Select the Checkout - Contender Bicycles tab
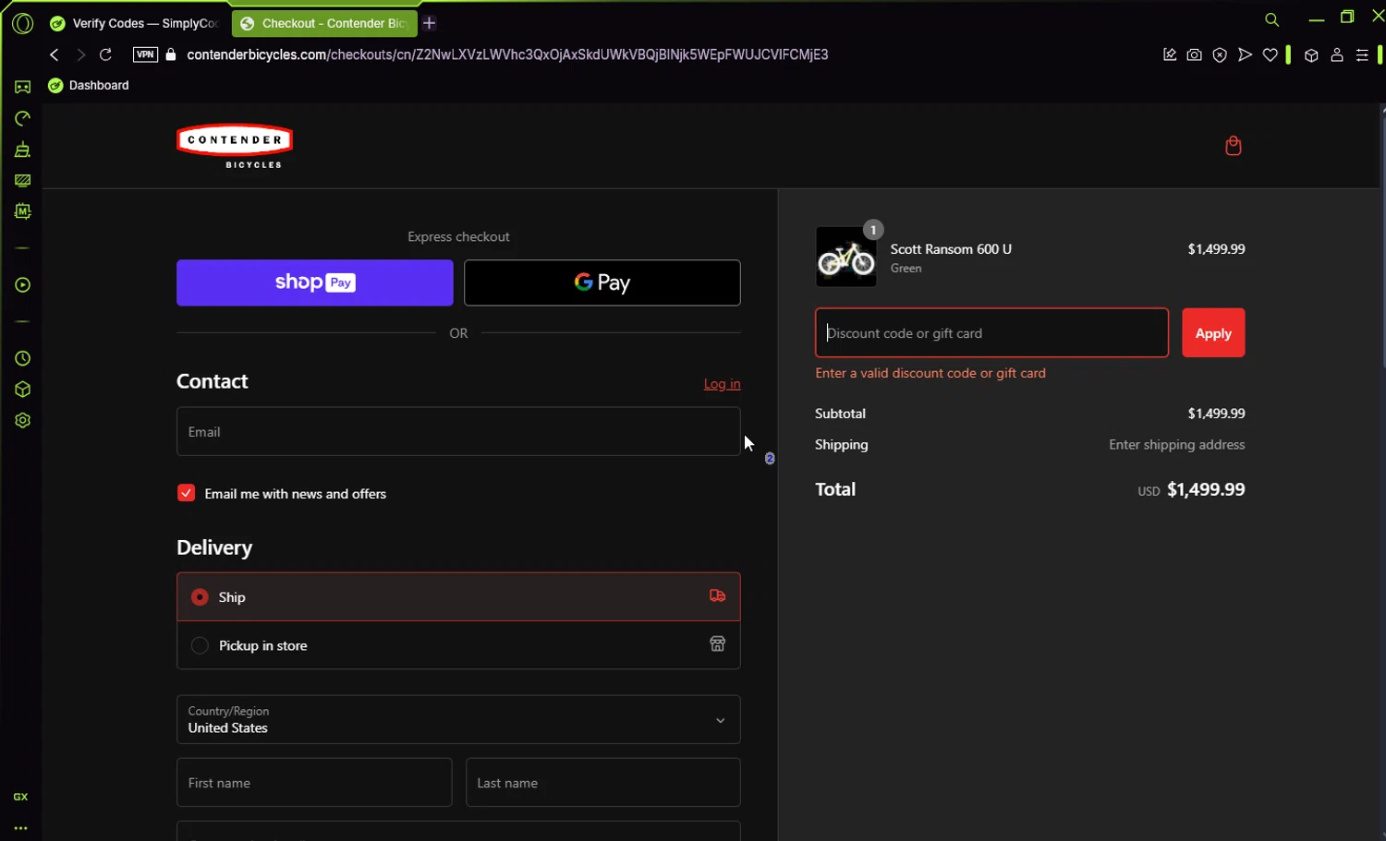The image size is (1386, 841). click(x=324, y=23)
